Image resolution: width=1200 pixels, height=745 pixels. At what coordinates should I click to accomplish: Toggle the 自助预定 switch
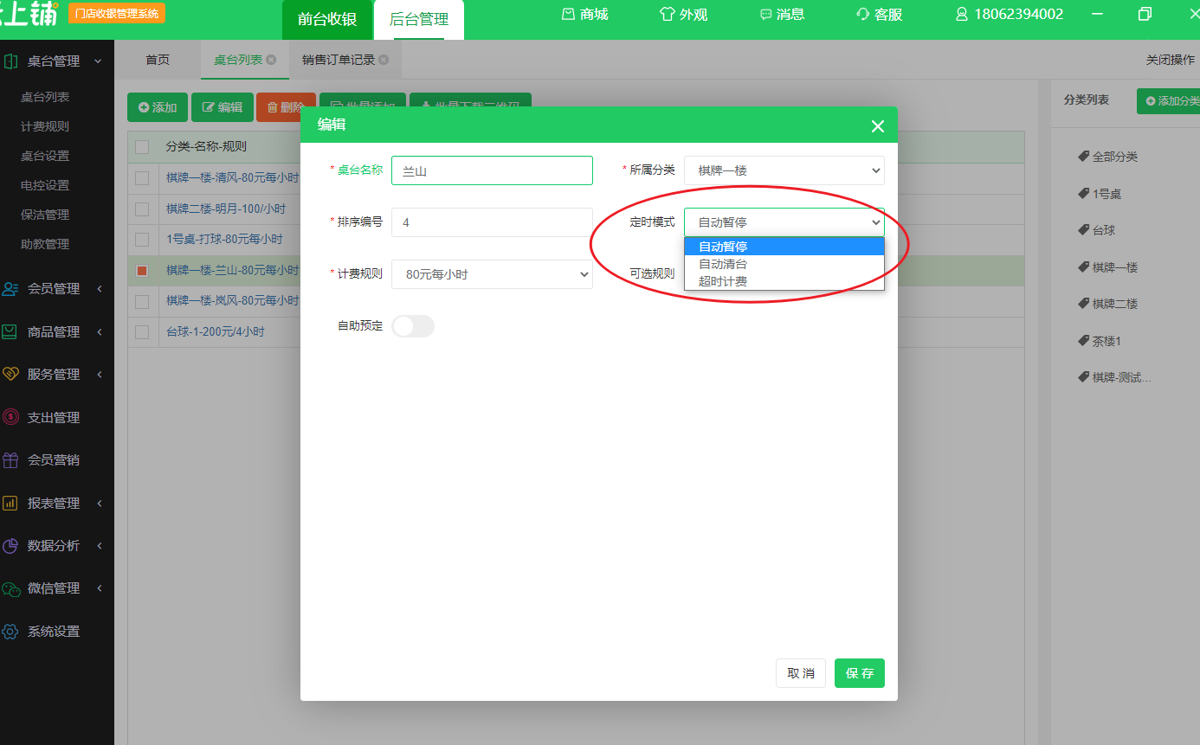click(413, 325)
